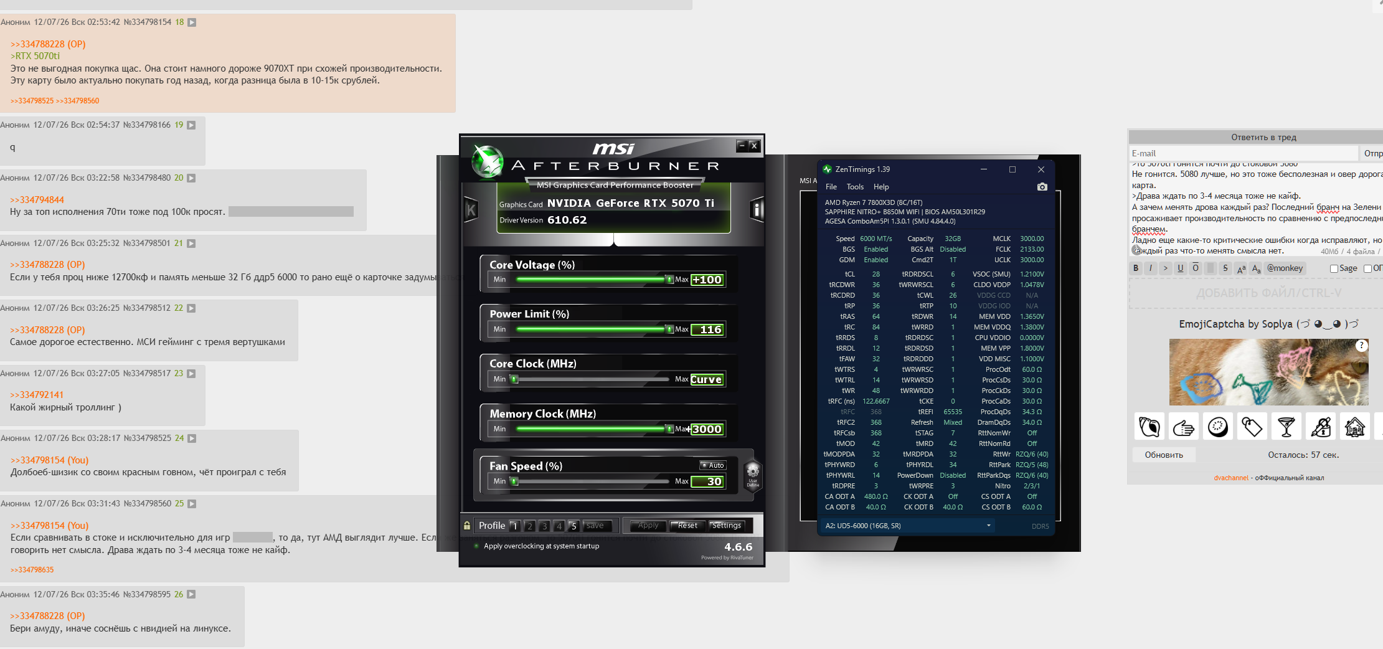Open post menu arrow for post 334798154
This screenshot has height=649, width=1383.
click(192, 22)
